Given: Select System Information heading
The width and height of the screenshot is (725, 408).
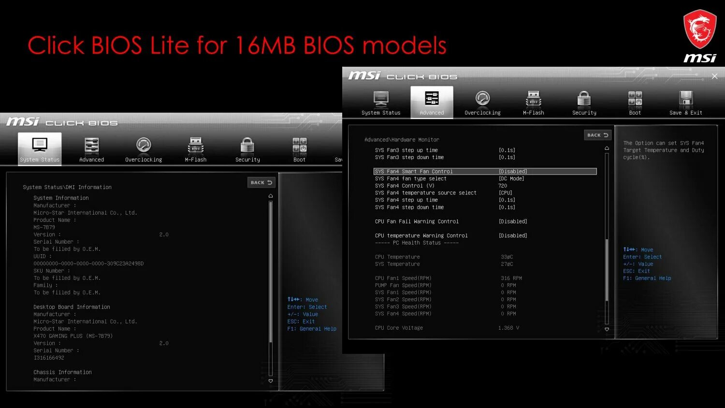Looking at the screenshot, I should point(61,198).
